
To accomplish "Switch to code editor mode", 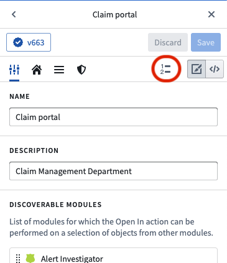I will pos(215,69).
